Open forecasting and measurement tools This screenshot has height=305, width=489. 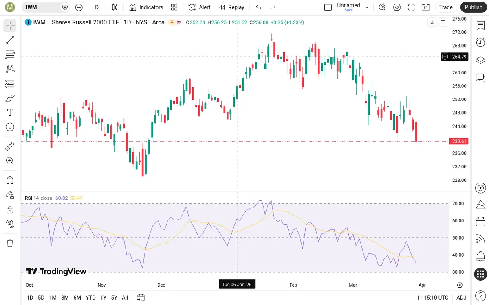click(10, 83)
